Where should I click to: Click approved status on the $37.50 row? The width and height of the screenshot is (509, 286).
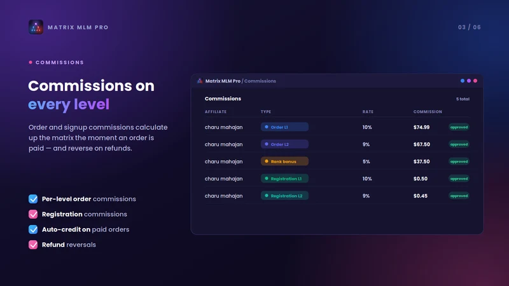pos(459,161)
